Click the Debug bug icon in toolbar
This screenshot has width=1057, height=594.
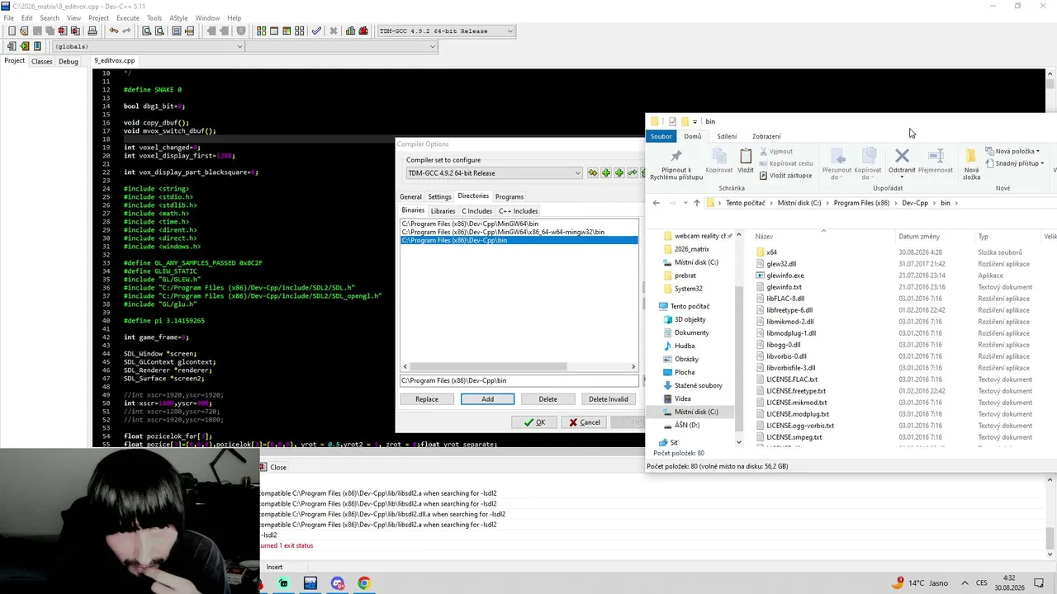coord(363,31)
